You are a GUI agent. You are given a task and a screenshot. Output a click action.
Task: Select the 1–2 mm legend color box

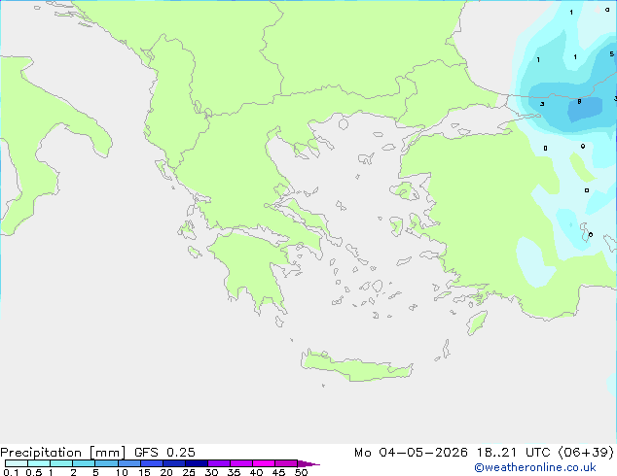click(61, 463)
